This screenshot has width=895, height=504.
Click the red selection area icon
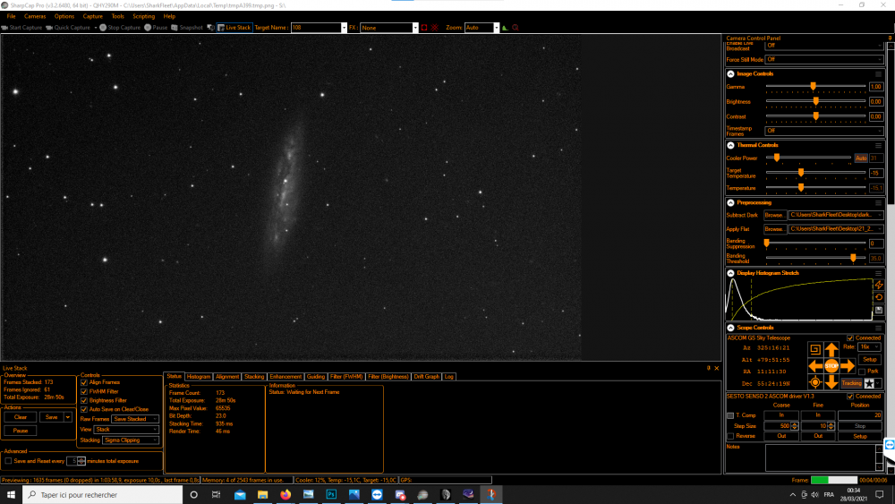(424, 28)
